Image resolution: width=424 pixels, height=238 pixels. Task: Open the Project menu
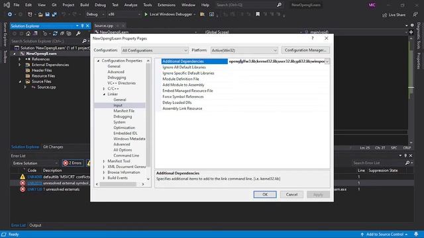point(68,5)
